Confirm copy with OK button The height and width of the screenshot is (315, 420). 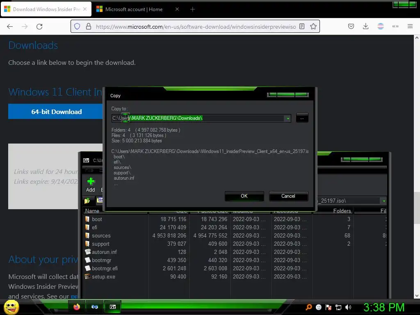pos(244,196)
